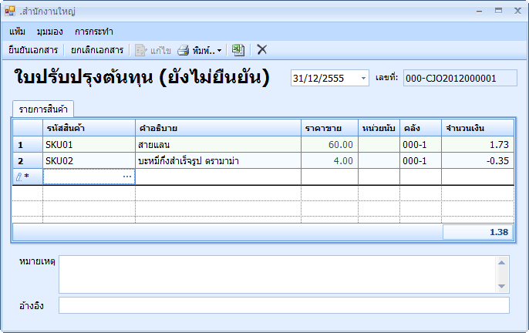529x333 pixels.
Task: Expand the date picker 31/12/2555
Action: pos(363,78)
